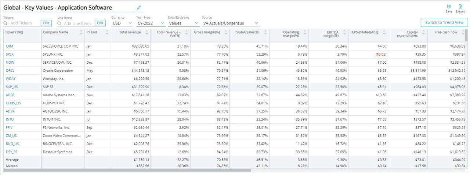Click Edit button next to Line Items
The height and width of the screenshot is (175, 470).
click(x=100, y=23)
